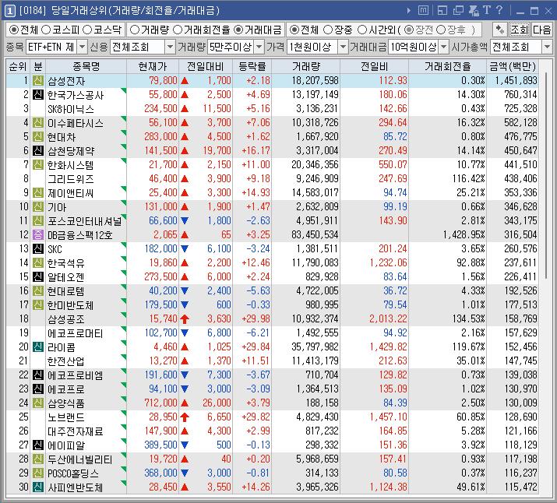Click the black 신 badge next to 에이피알
The height and width of the screenshot is (503, 557).
click(x=38, y=445)
